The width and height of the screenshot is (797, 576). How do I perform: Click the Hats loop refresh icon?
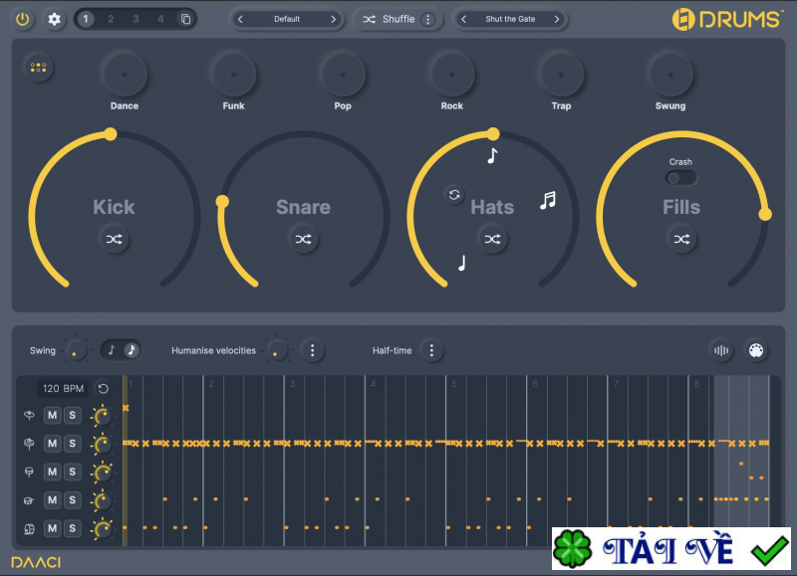click(454, 195)
